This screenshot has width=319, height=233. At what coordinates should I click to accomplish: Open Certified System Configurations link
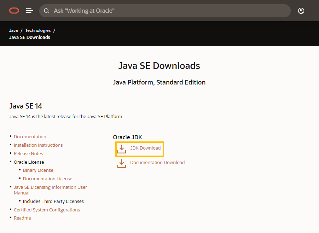pyautogui.click(x=47, y=210)
